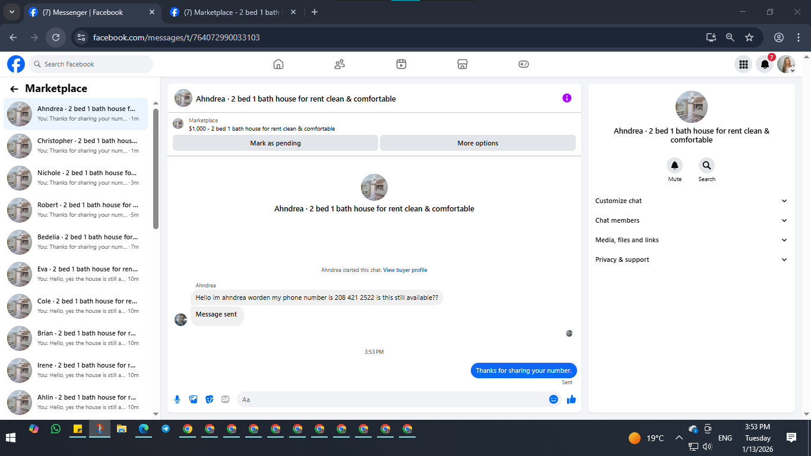Open account profile picture dropdown
Screen dimensions: 811x456
point(786,64)
